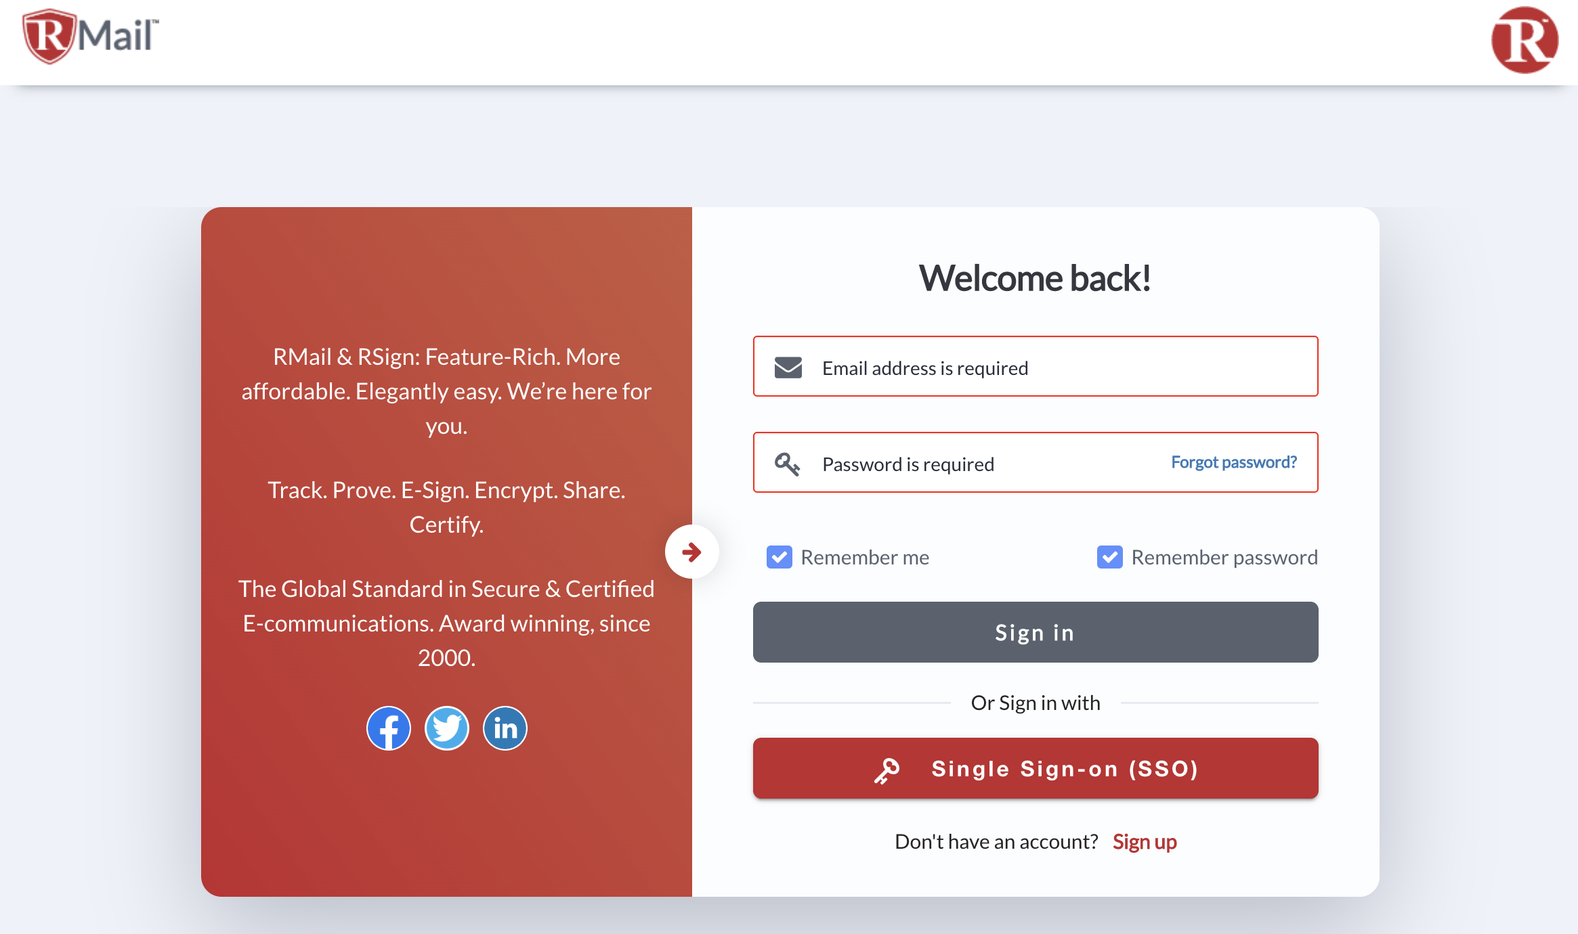
Task: Open the Forgot password? link
Action: (1234, 462)
